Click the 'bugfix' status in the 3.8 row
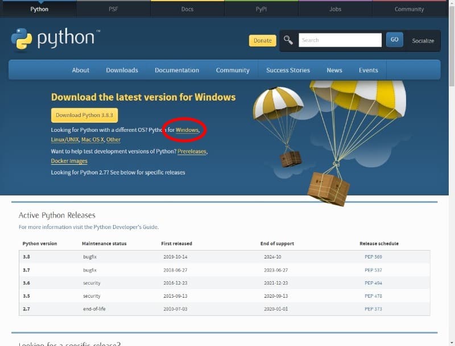The width and height of the screenshot is (455, 346). 90,257
